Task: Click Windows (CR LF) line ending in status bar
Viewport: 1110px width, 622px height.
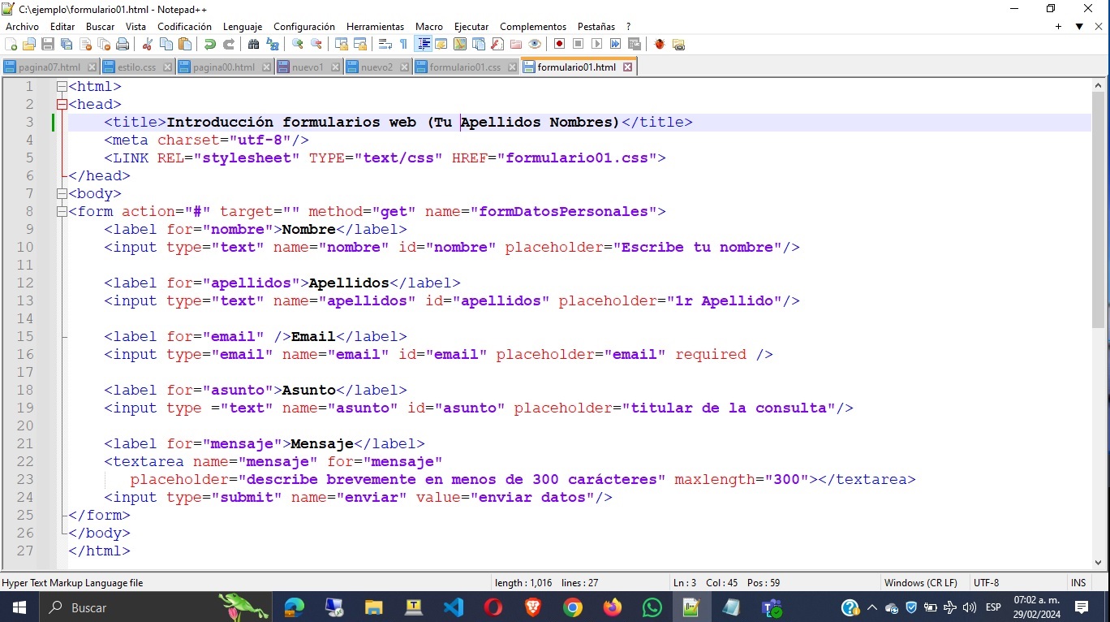Action: coord(921,583)
